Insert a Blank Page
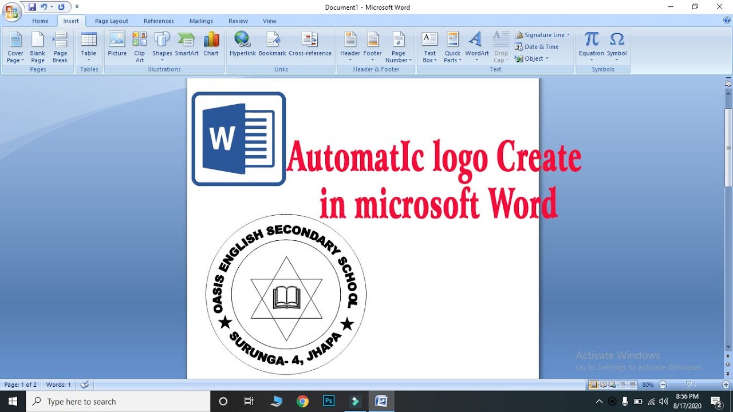 pos(38,47)
